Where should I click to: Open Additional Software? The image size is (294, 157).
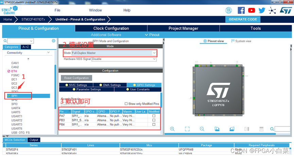click(106, 35)
